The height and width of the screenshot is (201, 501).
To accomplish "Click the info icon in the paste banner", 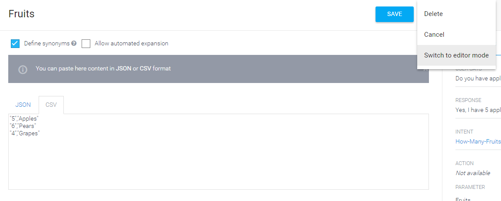I will pos(23,69).
